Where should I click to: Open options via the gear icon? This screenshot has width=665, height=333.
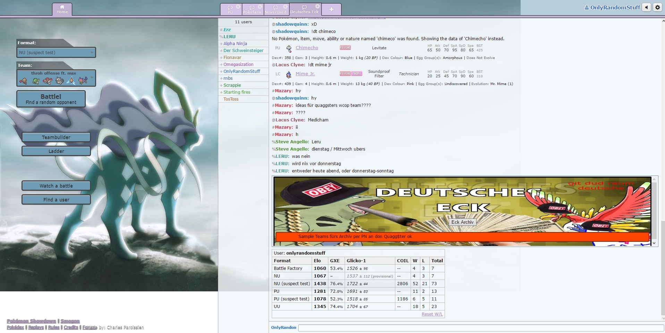pyautogui.click(x=657, y=7)
